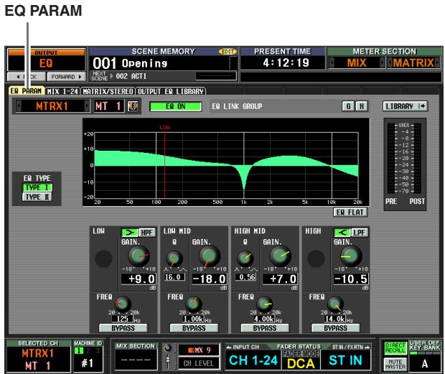Assign EQ link group G
Viewport: 445px width, 374px height.
pos(348,106)
